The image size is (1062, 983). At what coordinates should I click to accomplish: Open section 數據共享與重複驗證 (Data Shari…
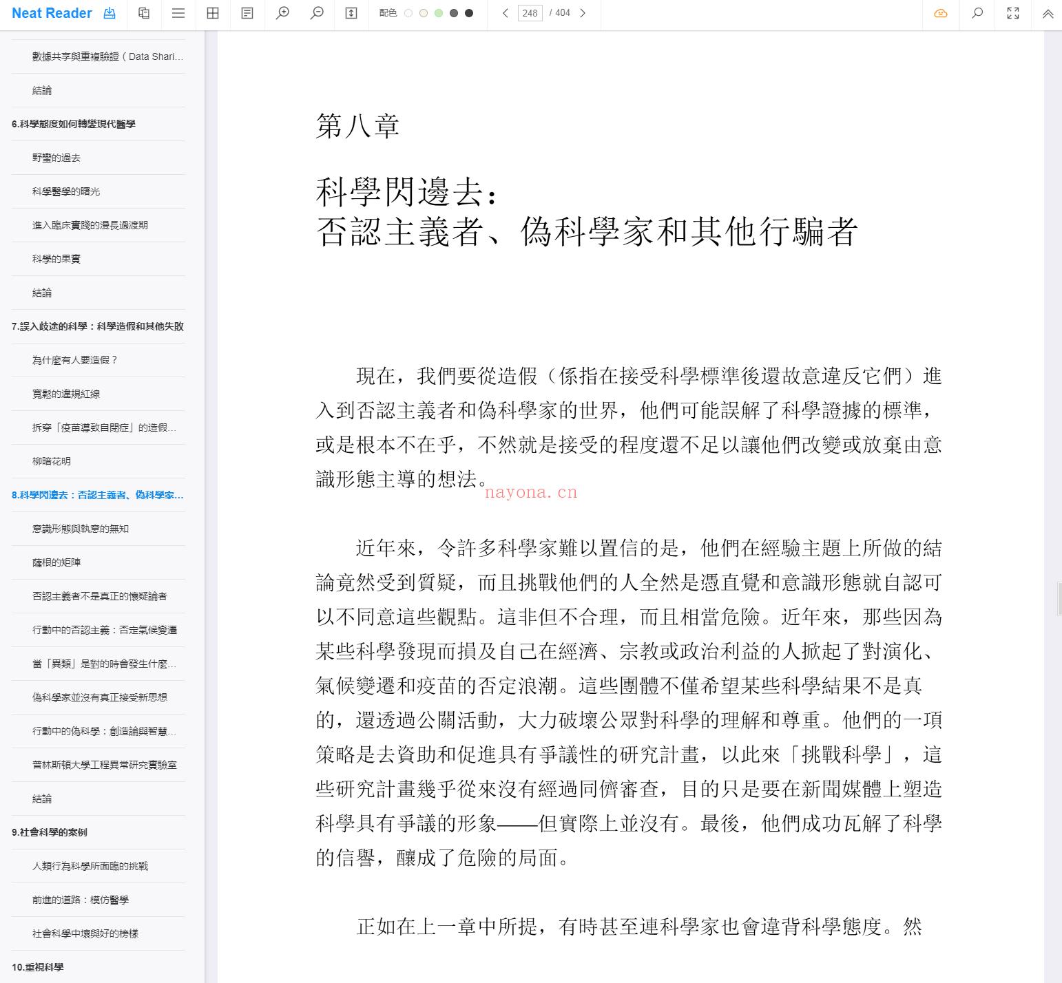coord(108,56)
